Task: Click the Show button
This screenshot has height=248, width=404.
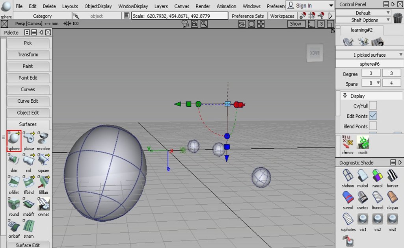Action: tap(296, 24)
